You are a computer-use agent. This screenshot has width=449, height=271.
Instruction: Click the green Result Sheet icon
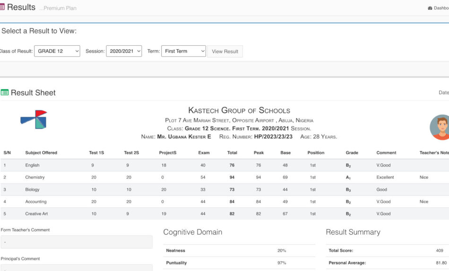click(x=5, y=93)
